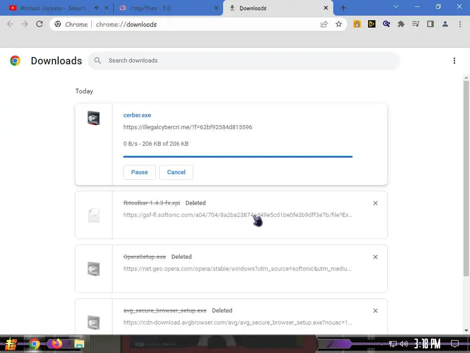Screen dimensions: 470x353
Task: Open the gsf-fl.softonic.com source URL
Action: (238, 215)
